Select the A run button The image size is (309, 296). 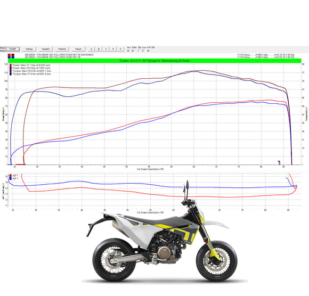point(91,49)
